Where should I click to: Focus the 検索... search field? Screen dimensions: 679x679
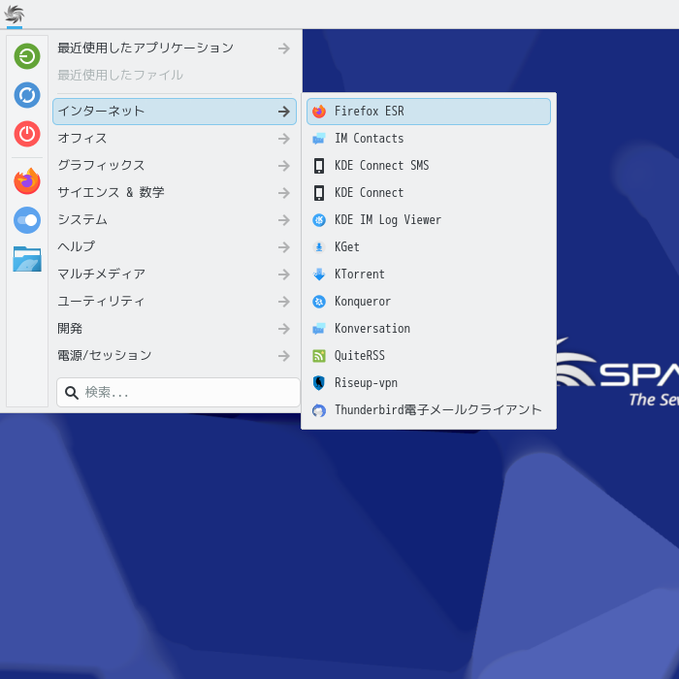coord(178,393)
